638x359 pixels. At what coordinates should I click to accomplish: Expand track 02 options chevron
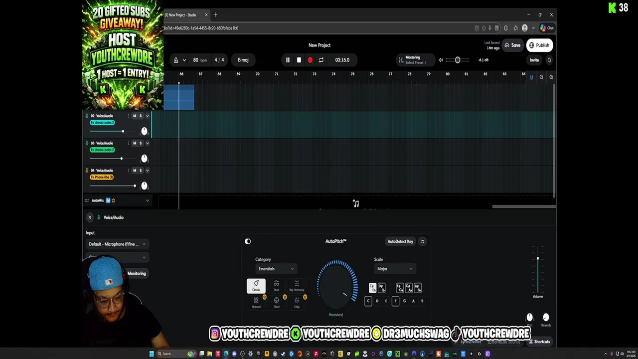147,116
